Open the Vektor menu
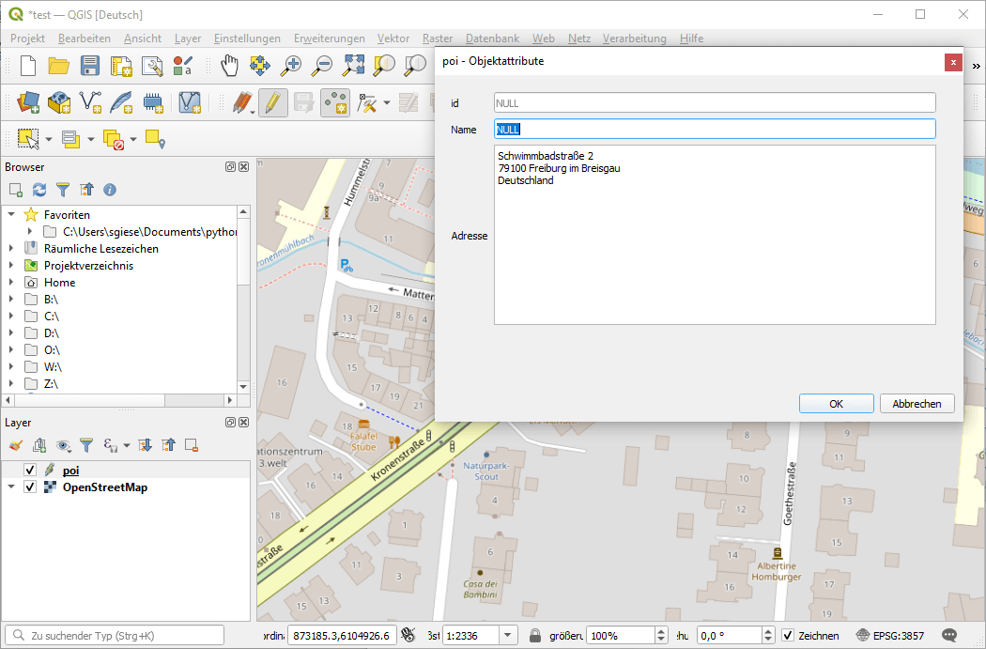The image size is (986, 649). click(393, 39)
